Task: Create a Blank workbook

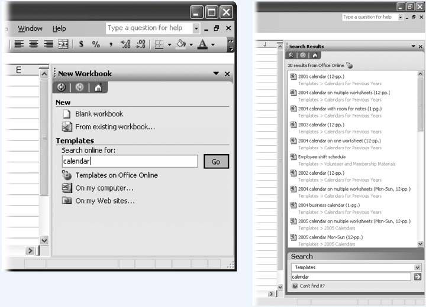Action: point(99,114)
